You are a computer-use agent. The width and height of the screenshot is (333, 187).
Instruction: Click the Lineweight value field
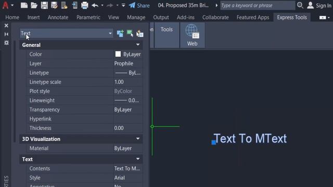coord(127,100)
